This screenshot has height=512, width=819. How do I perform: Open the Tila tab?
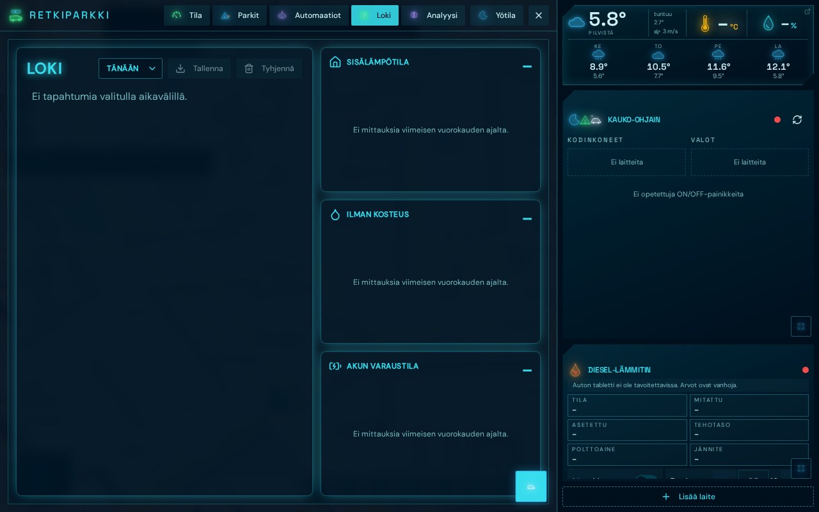[x=187, y=15]
